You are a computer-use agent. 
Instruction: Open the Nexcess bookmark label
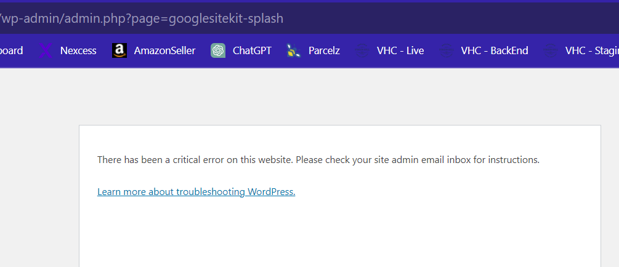click(78, 51)
